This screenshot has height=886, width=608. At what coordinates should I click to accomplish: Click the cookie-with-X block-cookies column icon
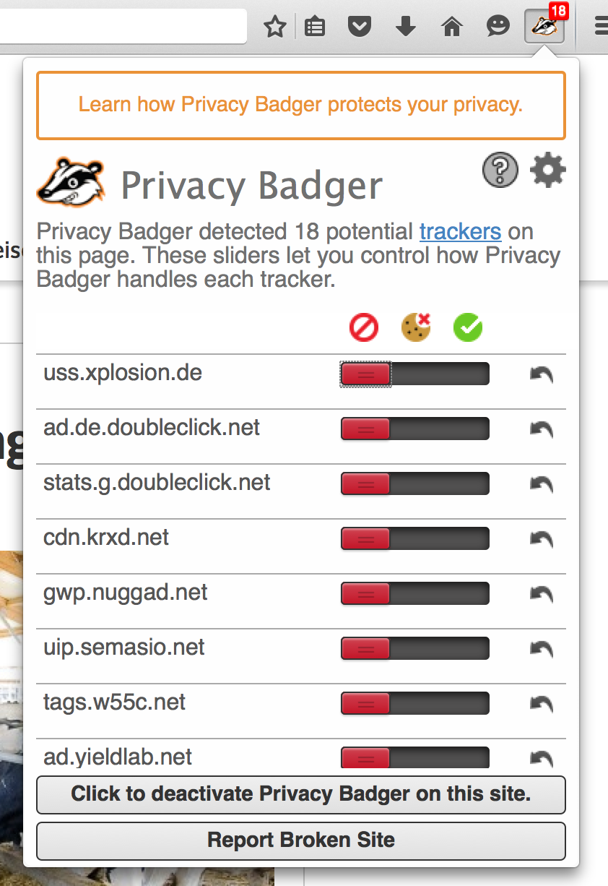[x=415, y=327]
